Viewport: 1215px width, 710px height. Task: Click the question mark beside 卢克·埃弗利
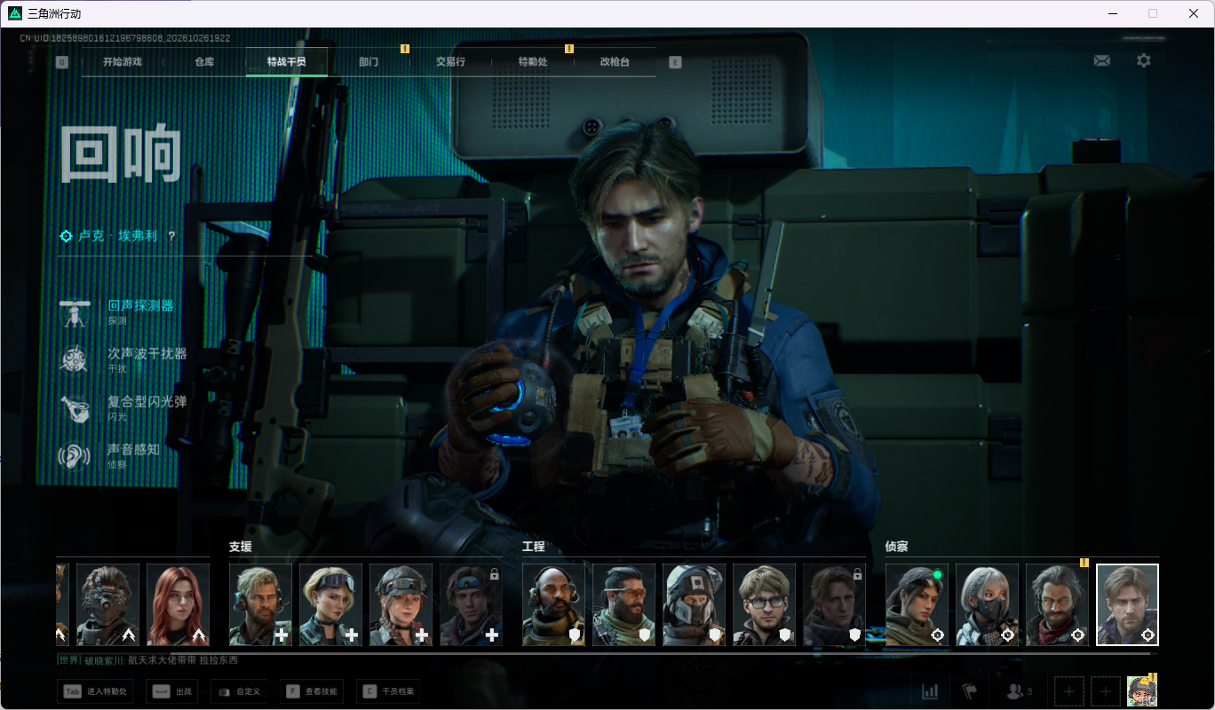(x=171, y=236)
